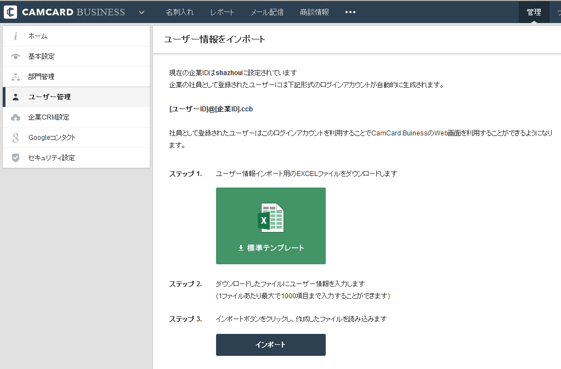Click the 企業CRM設定 cloud icon
The image size is (561, 369).
click(15, 117)
